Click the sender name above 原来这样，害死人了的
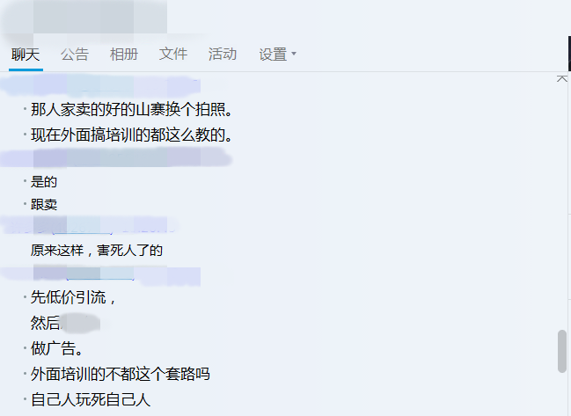Image resolution: width=571 pixels, height=416 pixels. (89, 225)
